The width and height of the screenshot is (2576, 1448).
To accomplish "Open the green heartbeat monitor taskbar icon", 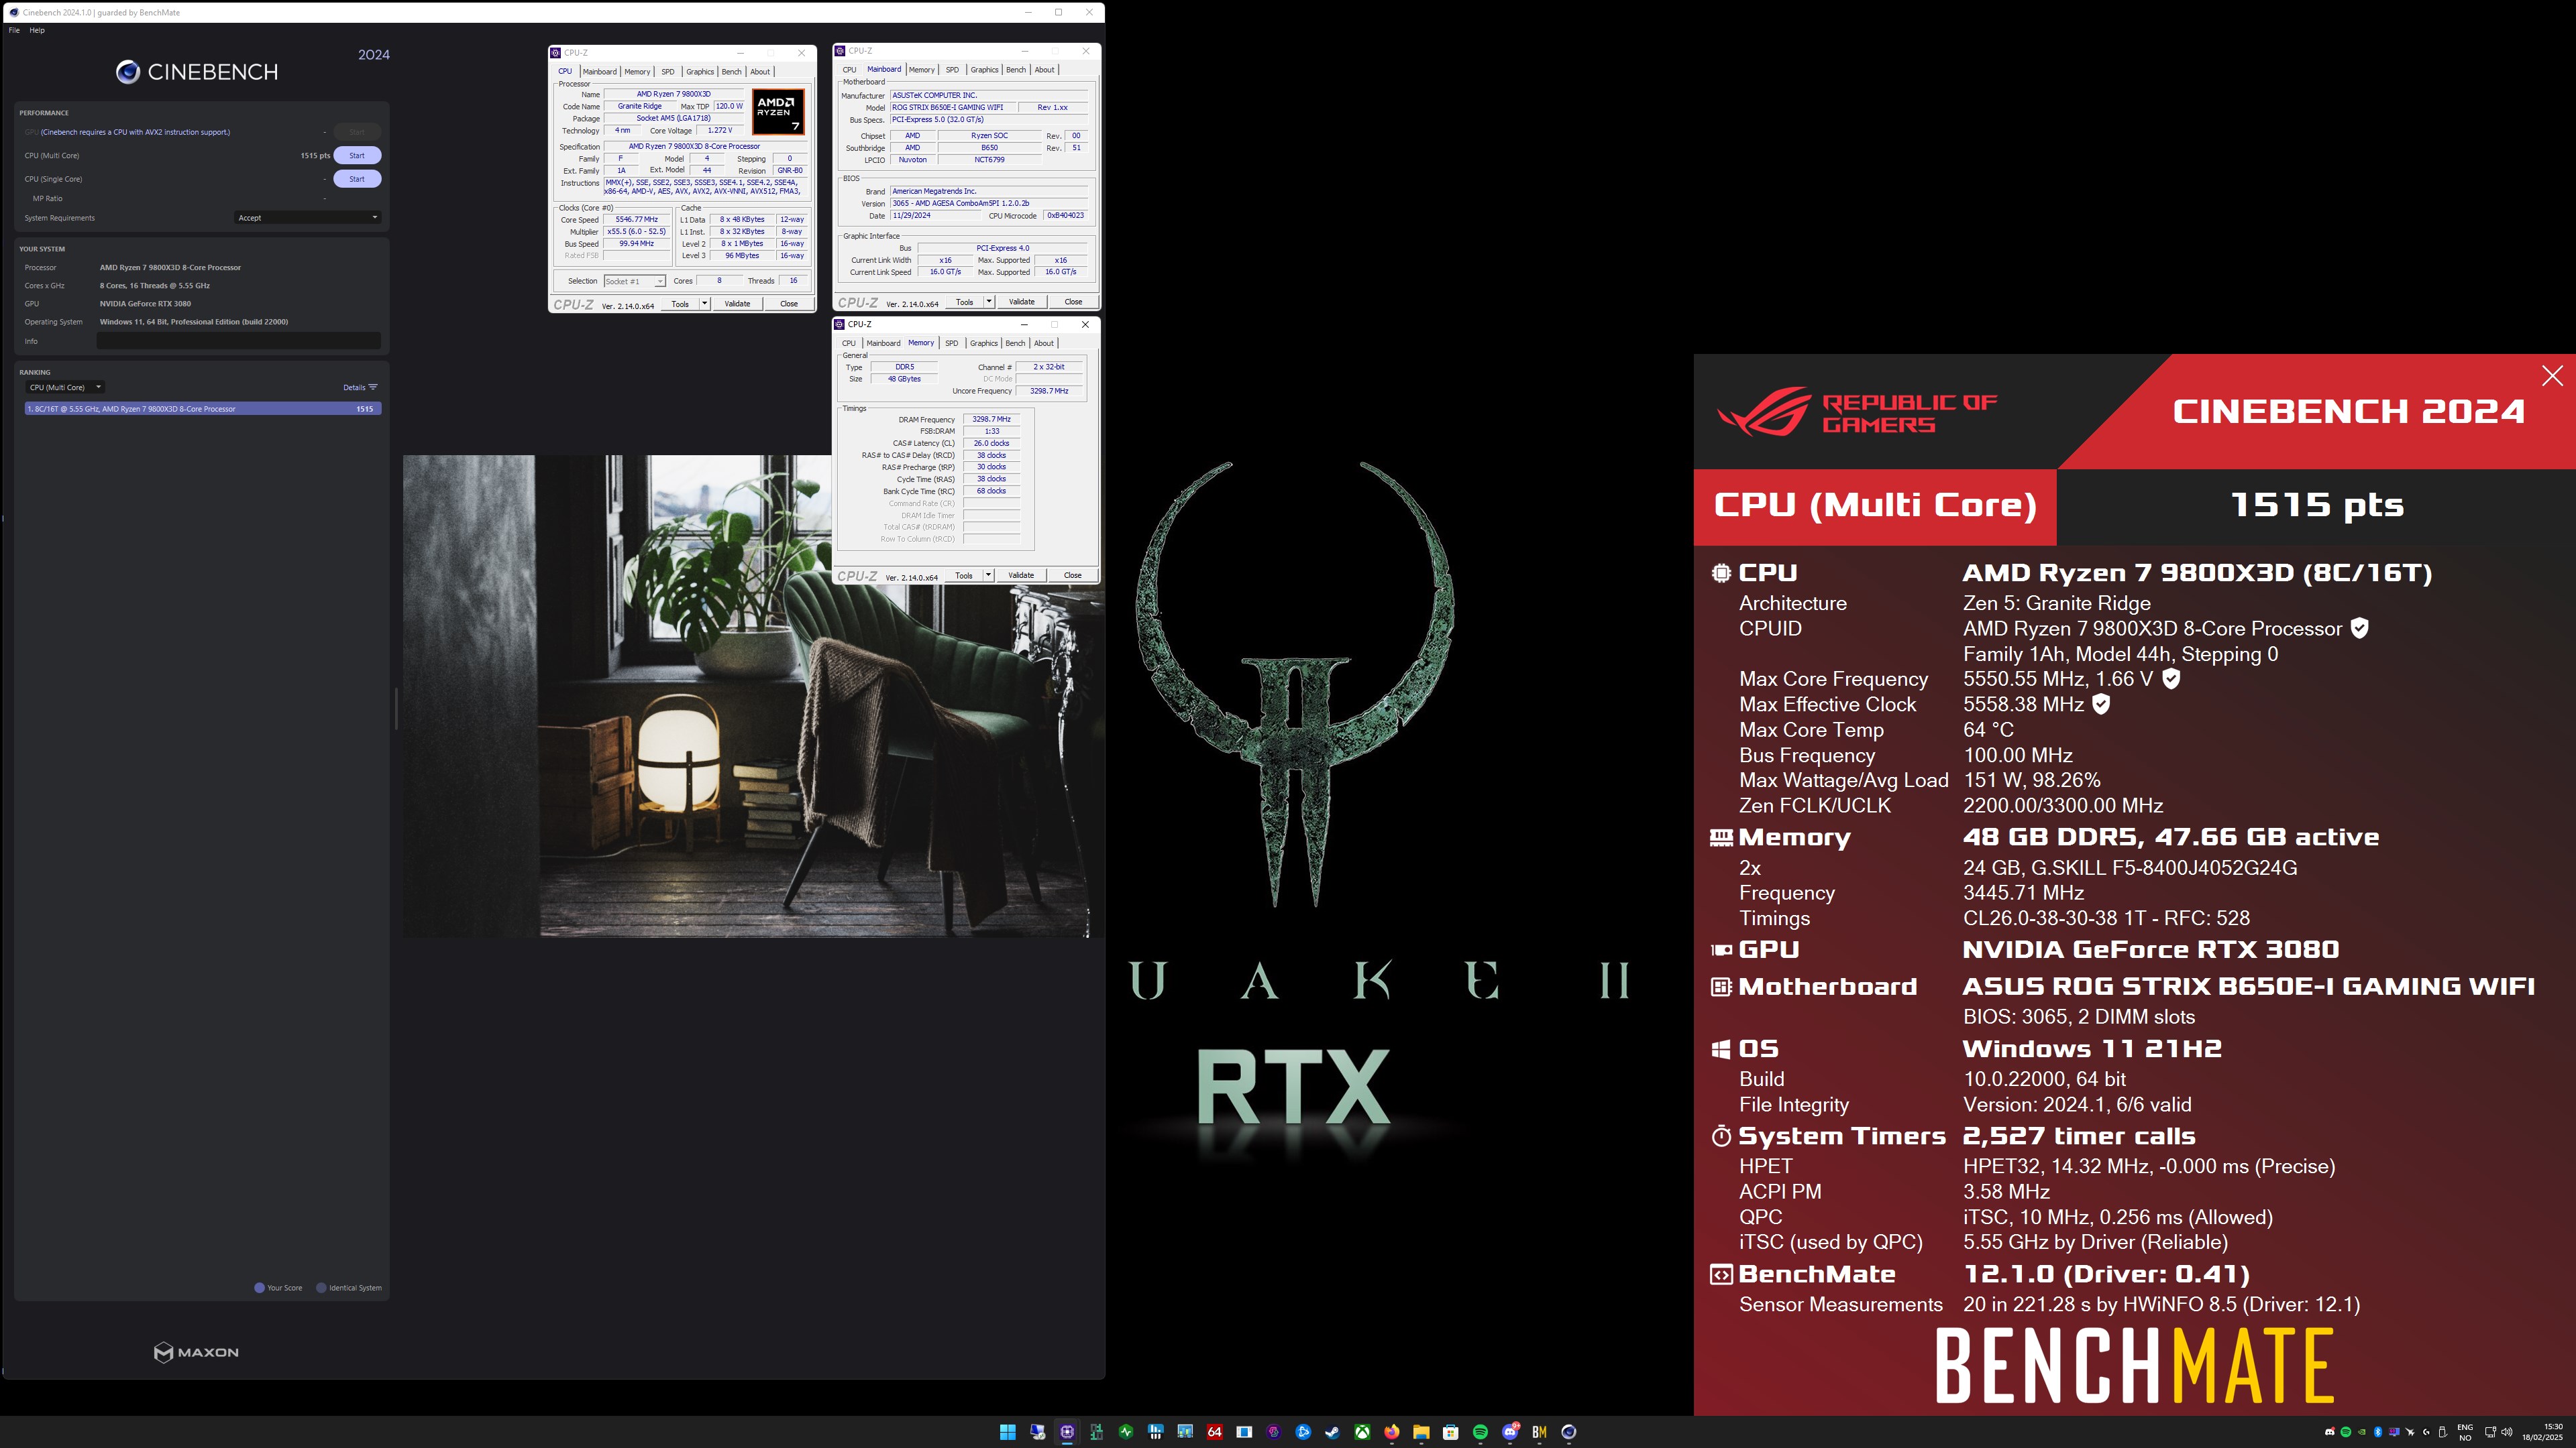I will (1126, 1432).
